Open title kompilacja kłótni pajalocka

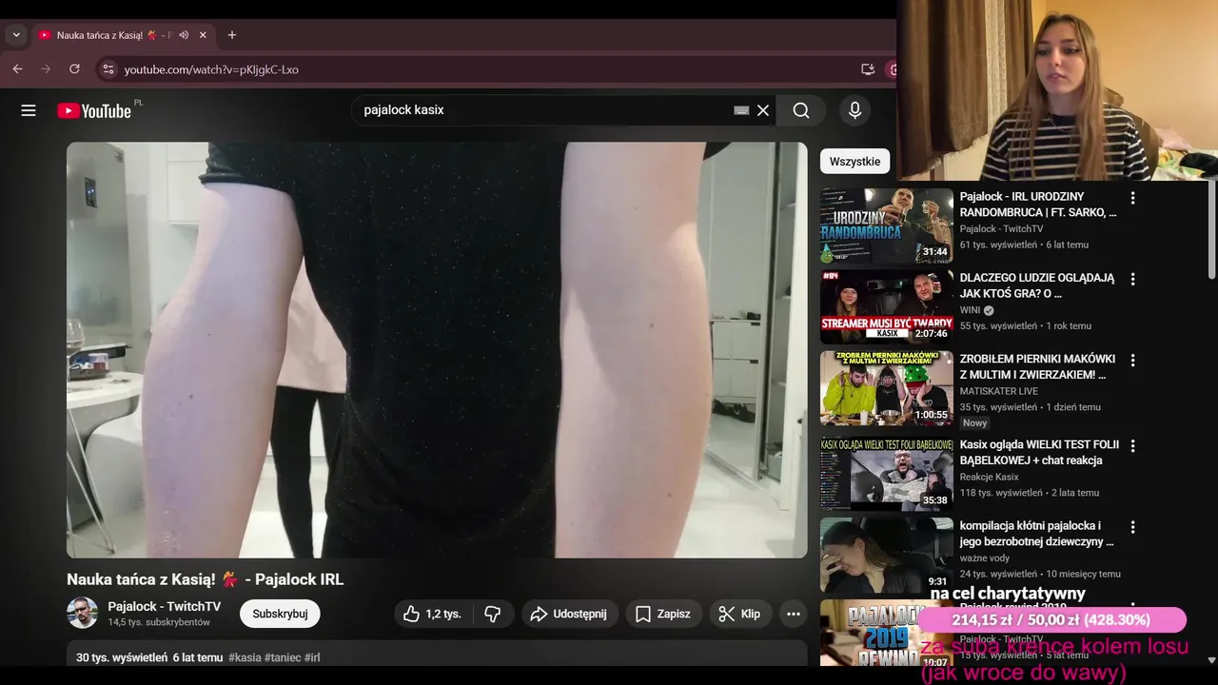point(1036,533)
